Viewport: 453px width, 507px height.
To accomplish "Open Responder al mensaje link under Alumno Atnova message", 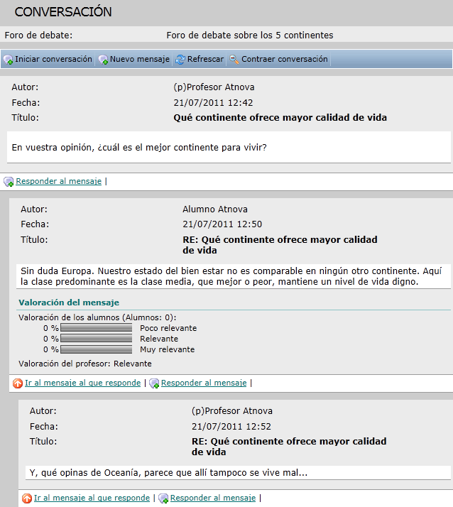I will click(204, 383).
